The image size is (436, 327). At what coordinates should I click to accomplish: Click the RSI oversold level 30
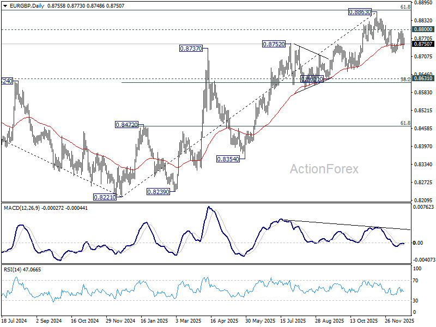[x=416, y=301]
